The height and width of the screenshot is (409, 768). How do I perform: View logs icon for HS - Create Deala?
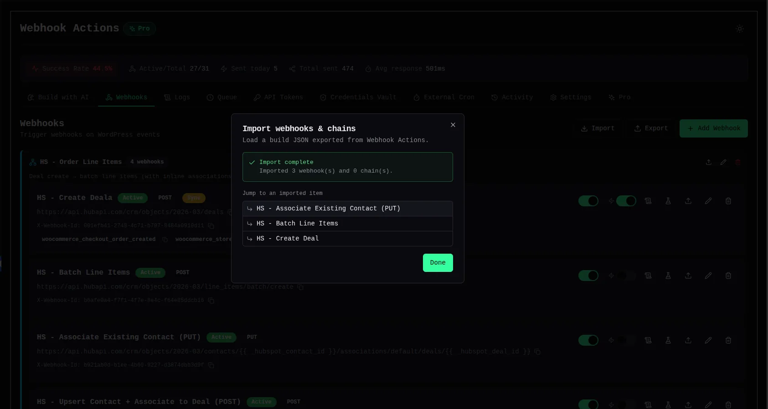(x=648, y=201)
